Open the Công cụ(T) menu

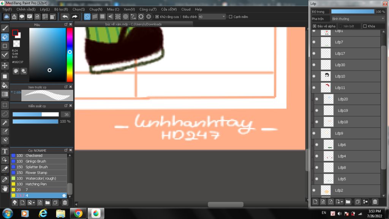pyautogui.click(x=148, y=9)
